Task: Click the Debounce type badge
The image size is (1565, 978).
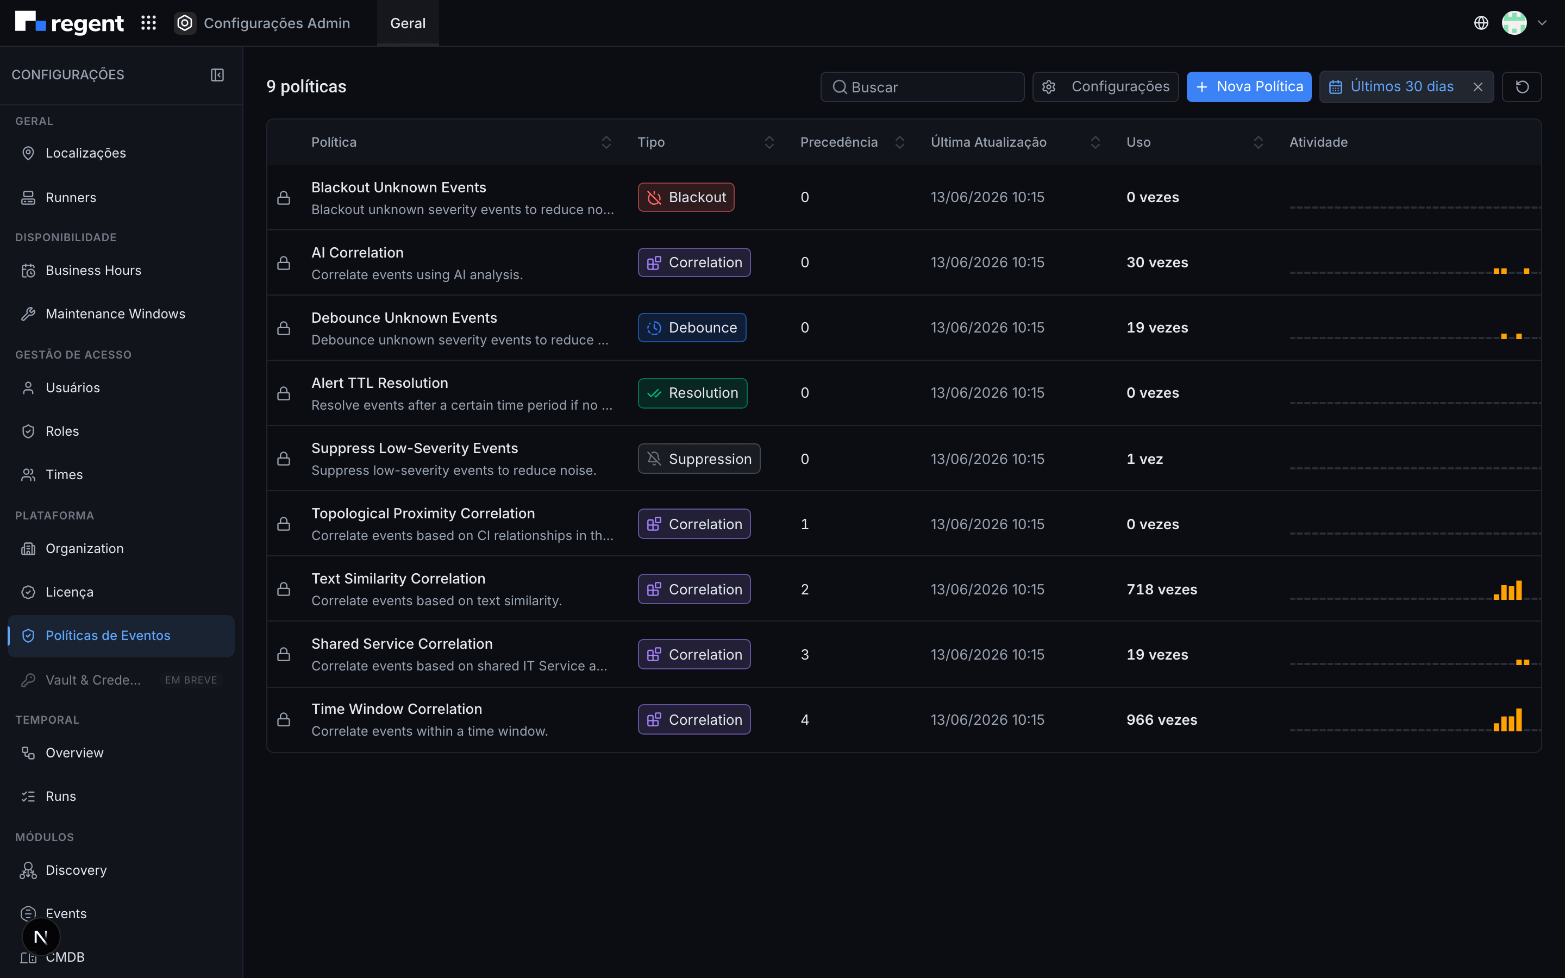Action: coord(692,328)
